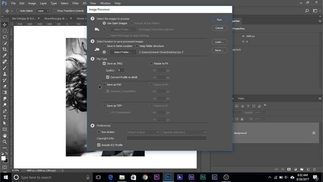Click the trash icon in Layers panel
The image size is (323, 182).
click(314, 169)
